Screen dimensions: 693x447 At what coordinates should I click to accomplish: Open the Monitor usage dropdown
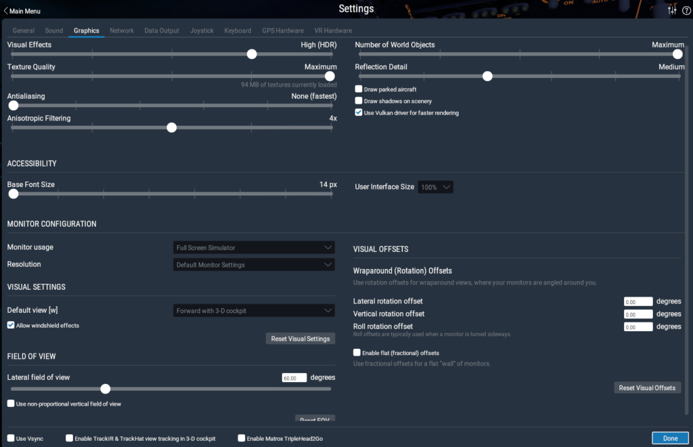[254, 248]
